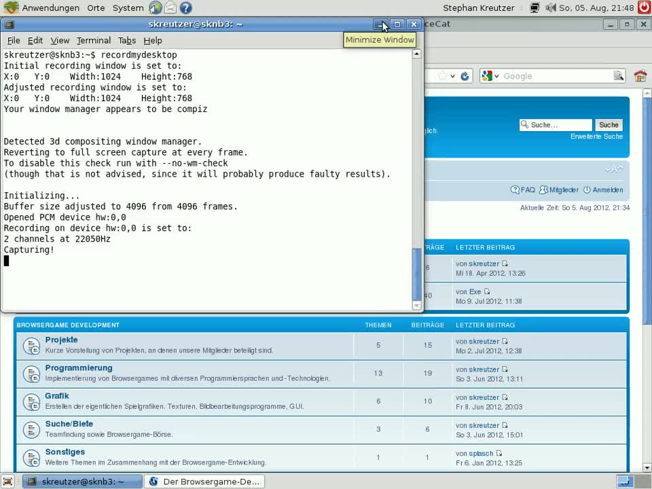This screenshot has width=652, height=489.
Task: Click the red power shutdown icon
Action: click(645, 7)
